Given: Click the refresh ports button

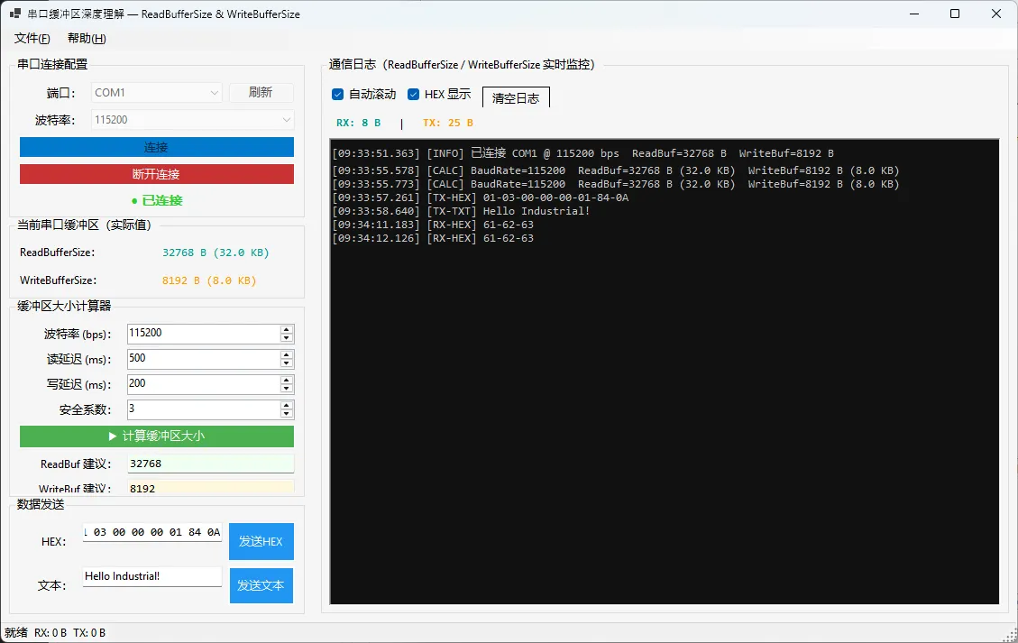Looking at the screenshot, I should (261, 93).
